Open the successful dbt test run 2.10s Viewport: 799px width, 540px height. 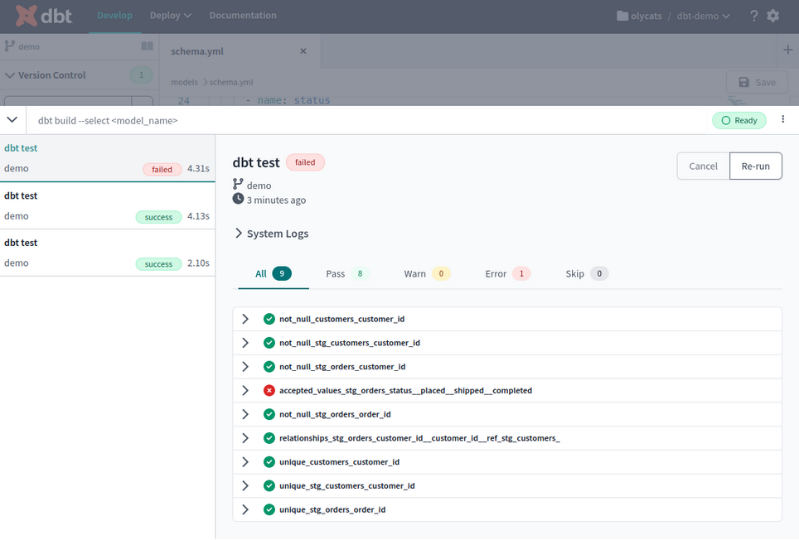(108, 253)
